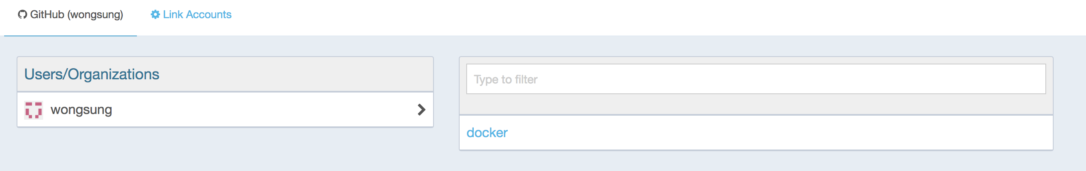1086x171 pixels.
Task: Click the gray header around the filter box
Action: (x=756, y=104)
